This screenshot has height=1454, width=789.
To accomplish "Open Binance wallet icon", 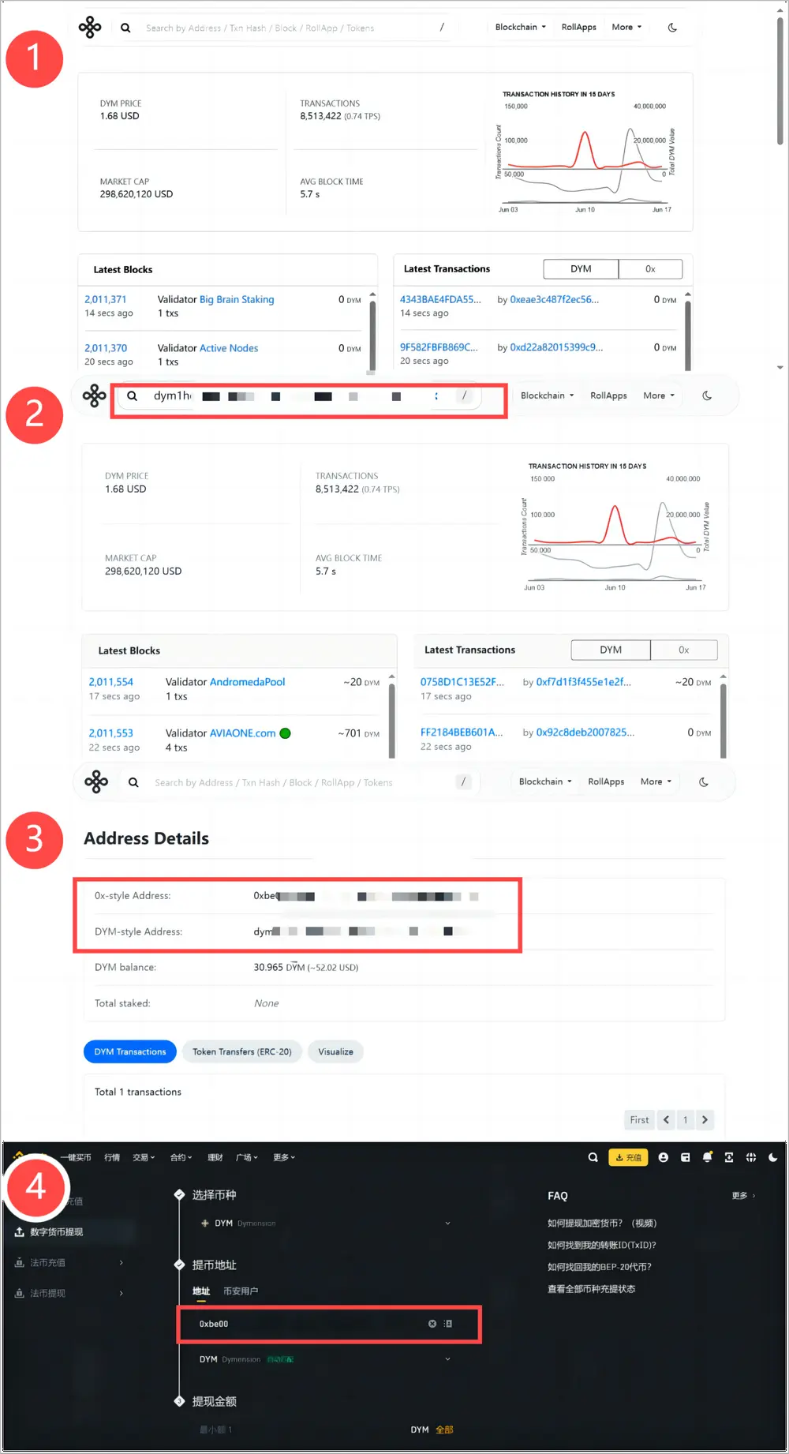I will (x=686, y=1157).
